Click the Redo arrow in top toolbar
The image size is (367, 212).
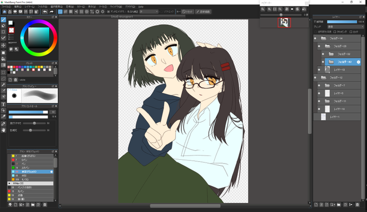[51, 11]
